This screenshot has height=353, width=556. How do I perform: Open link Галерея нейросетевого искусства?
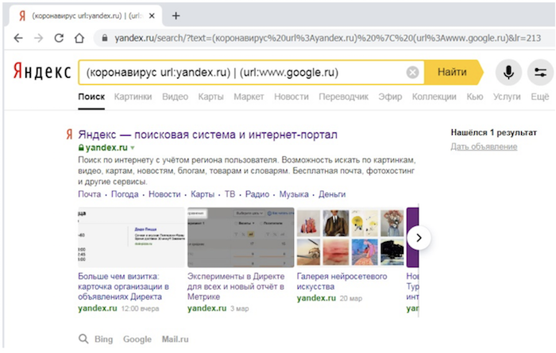tap(342, 281)
